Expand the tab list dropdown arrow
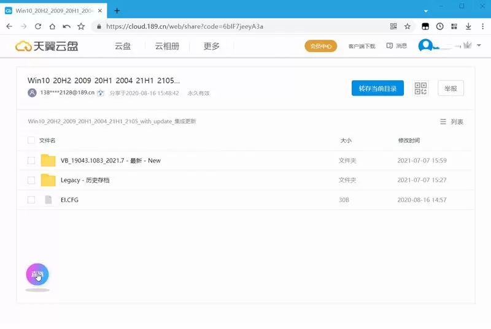The height and width of the screenshot is (329, 491). click(x=425, y=11)
